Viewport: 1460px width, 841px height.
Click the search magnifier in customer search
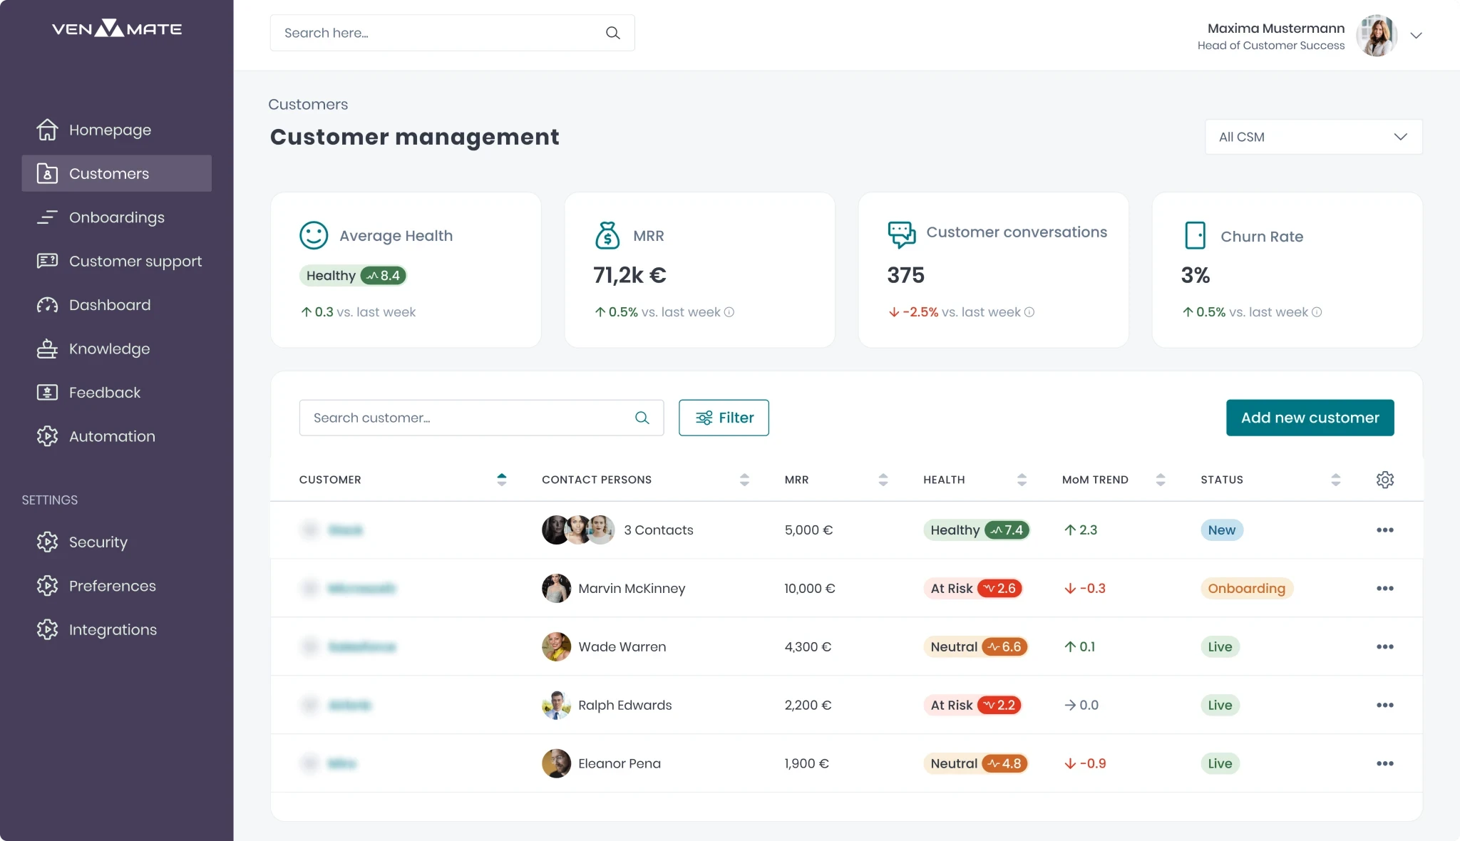coord(642,418)
